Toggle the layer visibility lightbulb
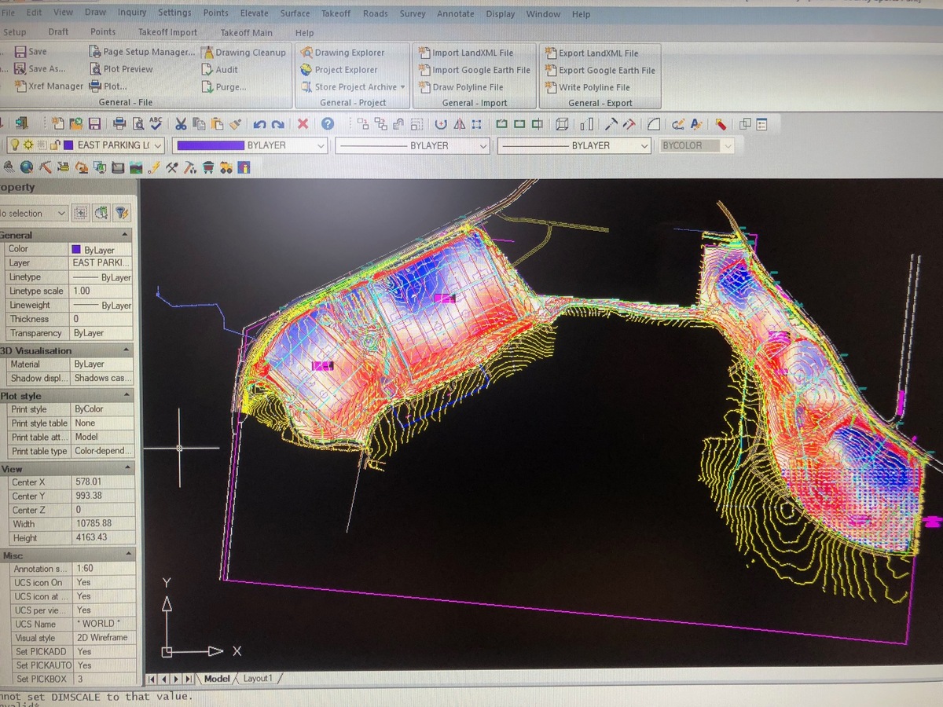943x707 pixels. [15, 145]
